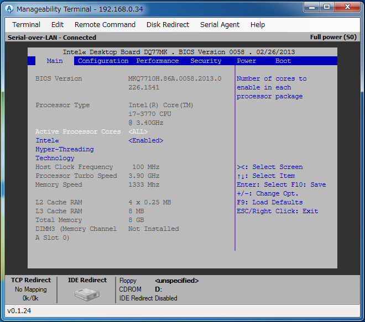The image size is (365, 322).
Task: Open the Disk Redirect menu
Action: [x=168, y=25]
